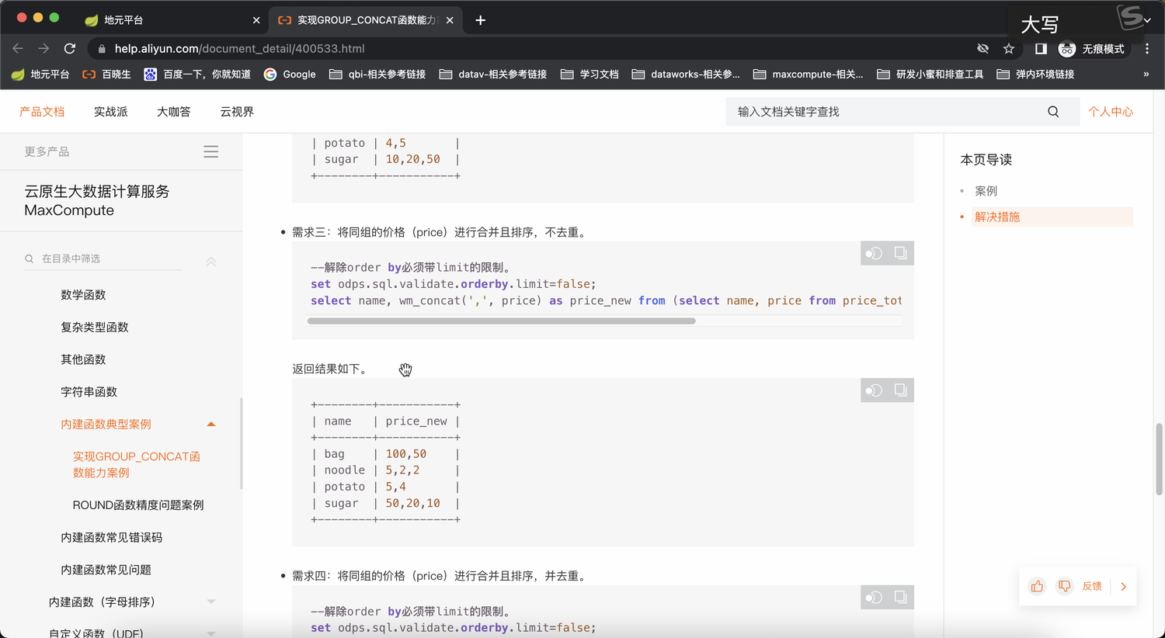Open 数学函数 in the sidebar
This screenshot has width=1165, height=638.
(83, 295)
